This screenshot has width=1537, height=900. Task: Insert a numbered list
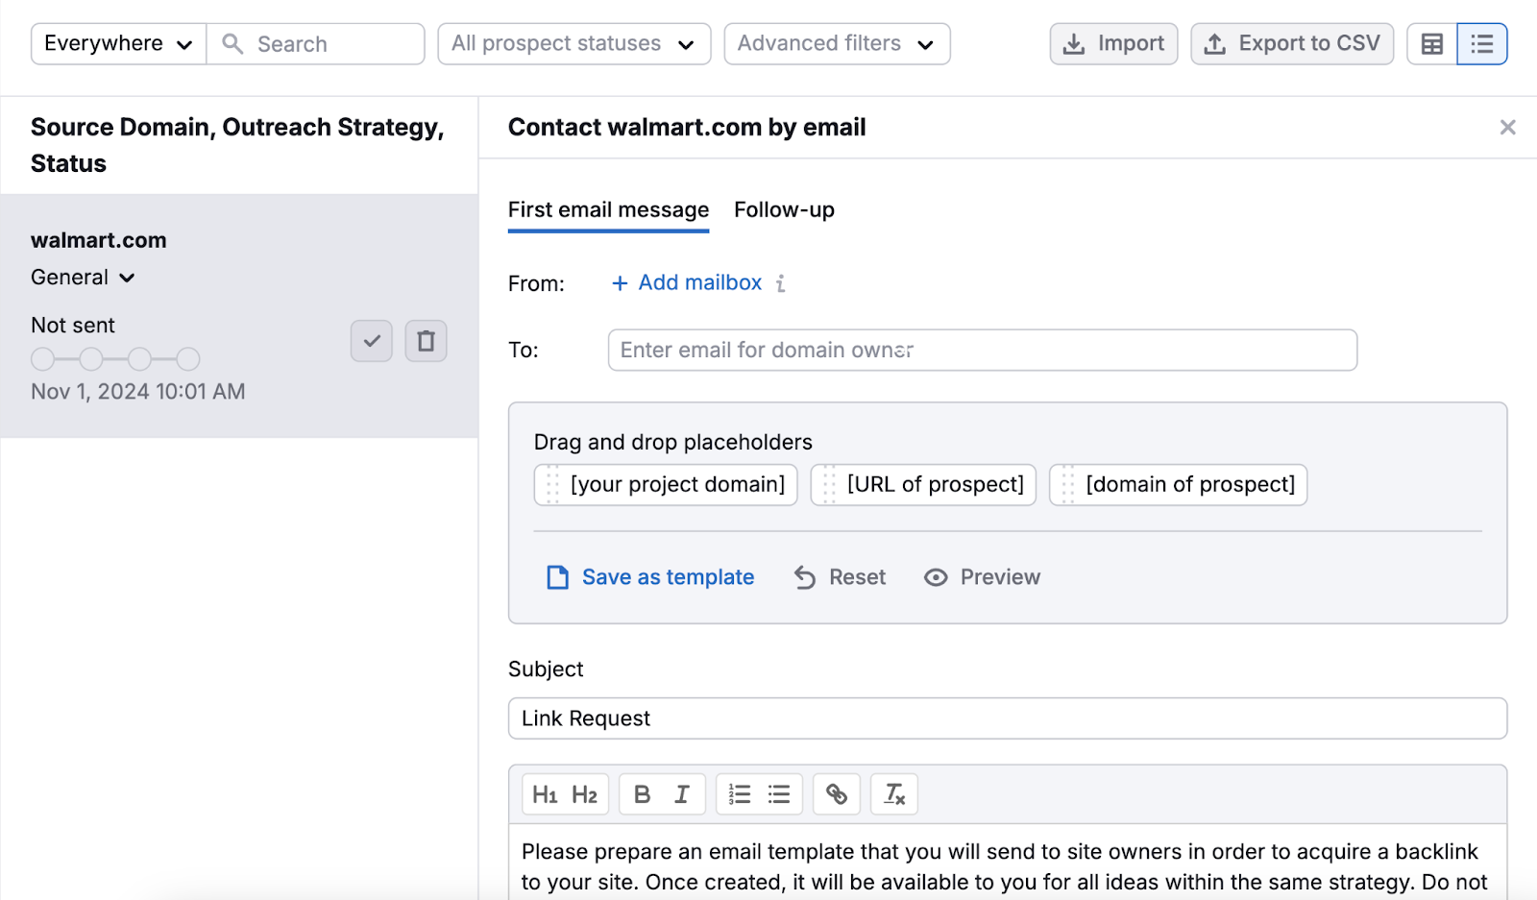739,794
